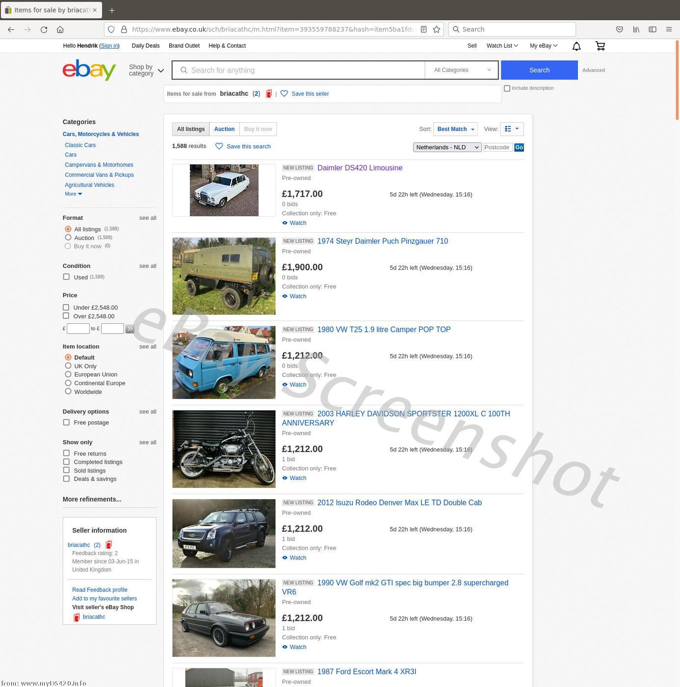680x687 pixels.
Task: Select the UK Only location radio button
Action: point(68,366)
